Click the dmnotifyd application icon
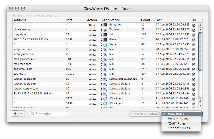The image size is (214, 139). 105,25
